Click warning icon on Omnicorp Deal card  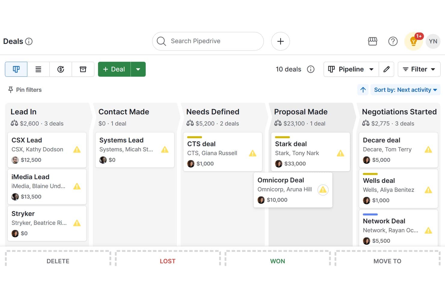click(323, 190)
